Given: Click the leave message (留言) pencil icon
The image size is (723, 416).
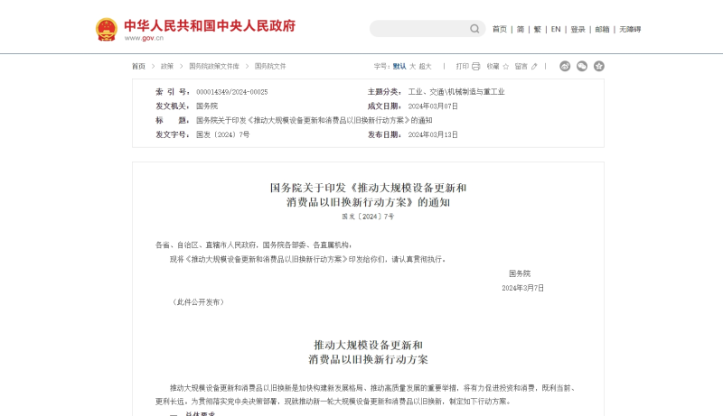Looking at the screenshot, I should coord(534,66).
